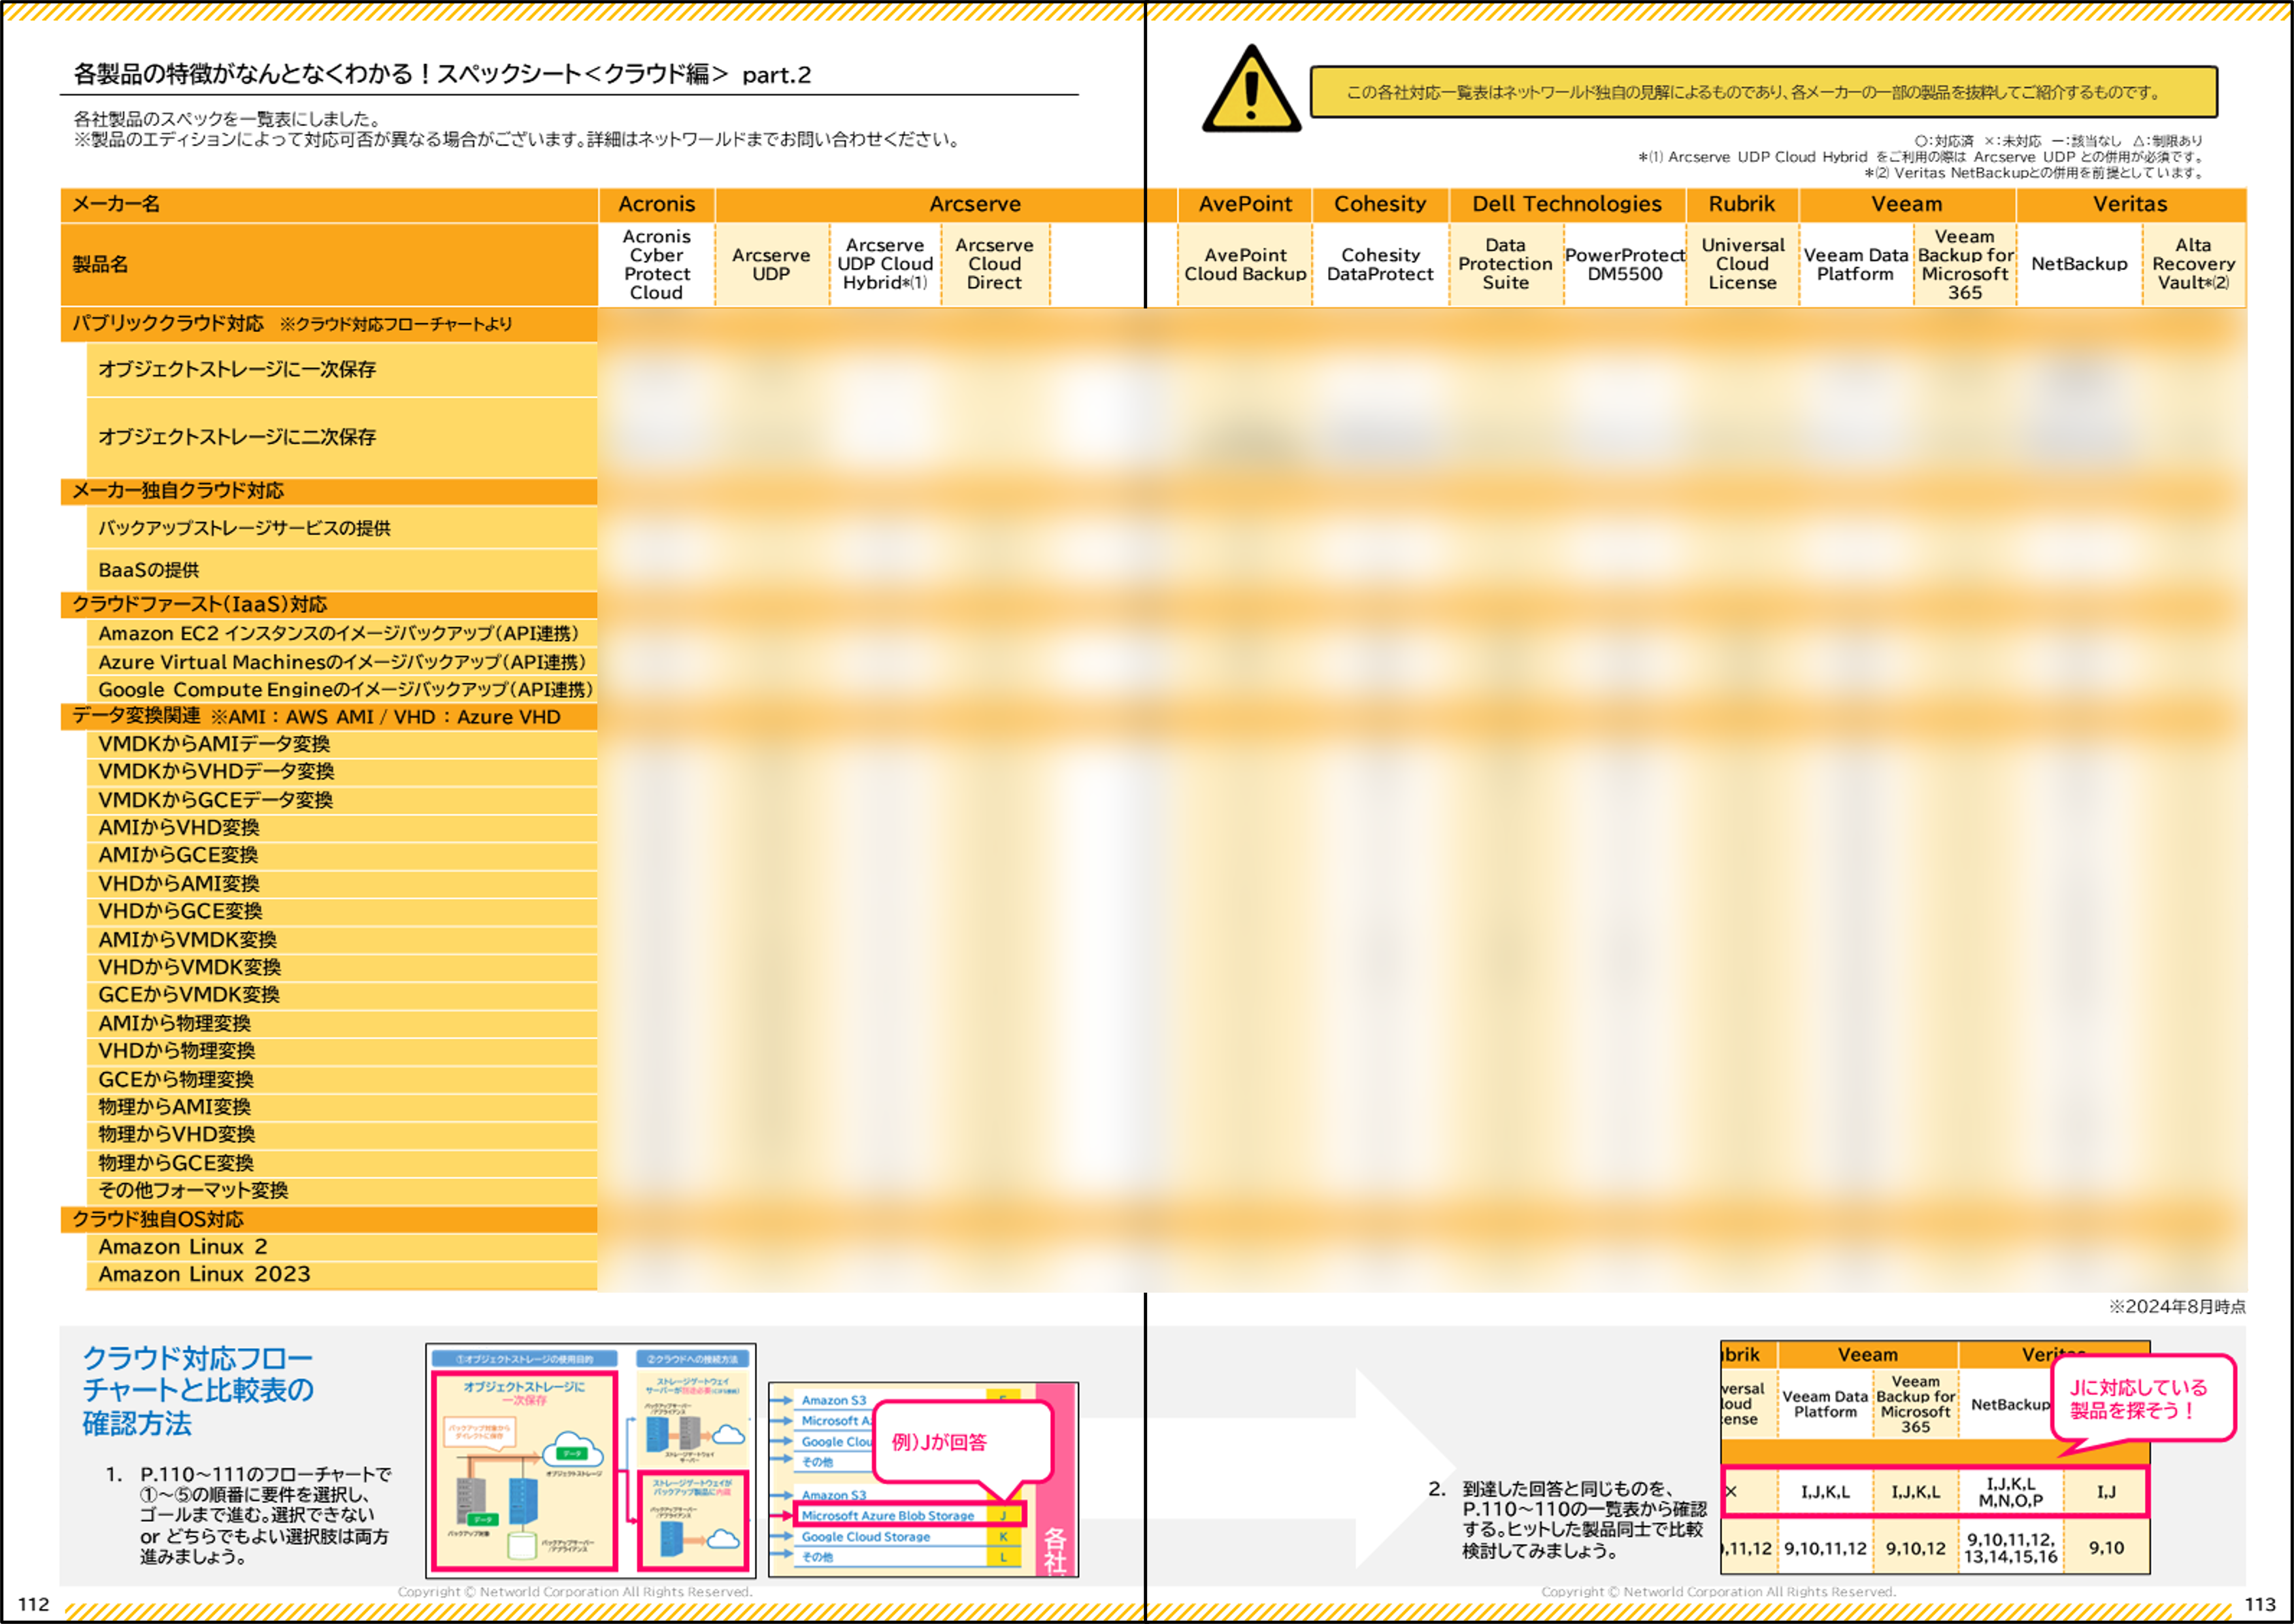This screenshot has width=2294, height=1624.
Task: Click the Azure Virtual Machines image backup row
Action: tap(342, 661)
